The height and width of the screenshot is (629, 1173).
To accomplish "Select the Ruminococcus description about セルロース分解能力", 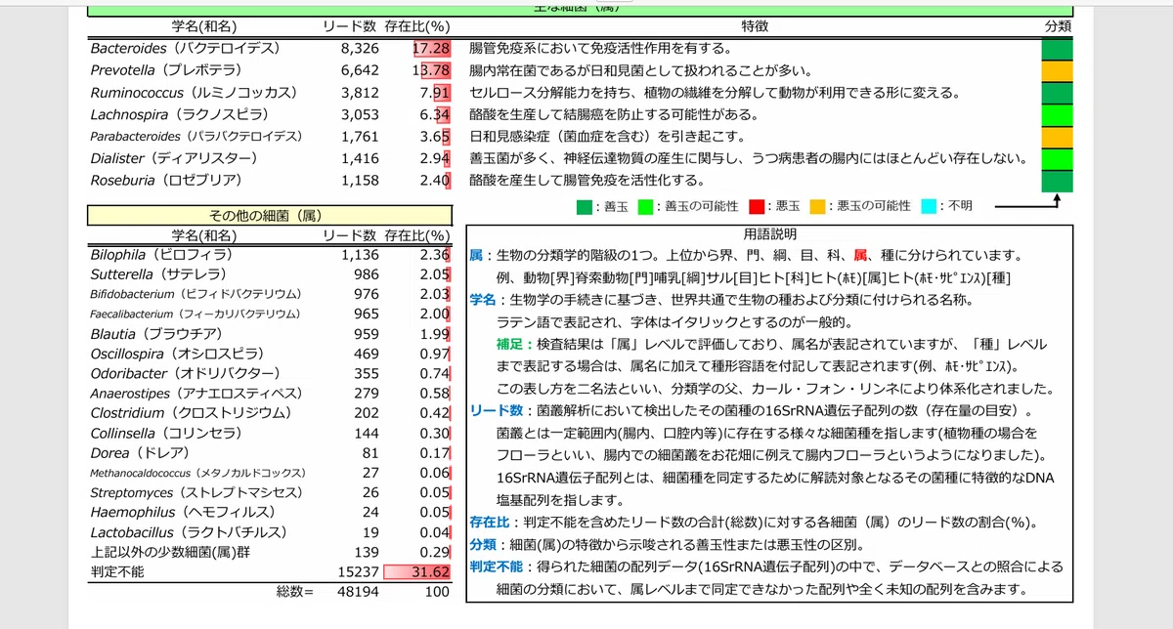I will 714,93.
